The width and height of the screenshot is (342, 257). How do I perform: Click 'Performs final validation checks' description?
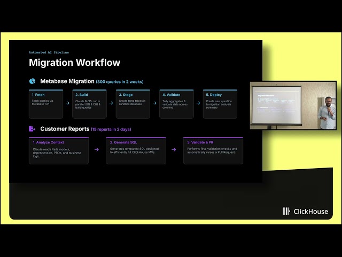pos(212,150)
